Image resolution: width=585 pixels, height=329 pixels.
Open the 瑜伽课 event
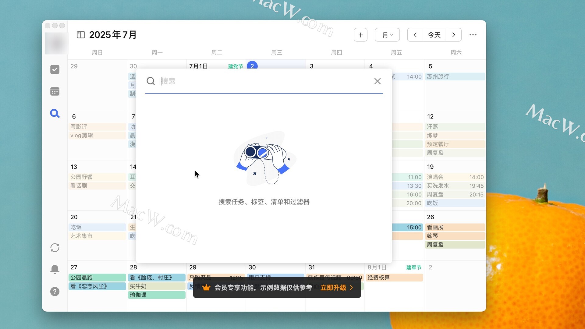(157, 295)
